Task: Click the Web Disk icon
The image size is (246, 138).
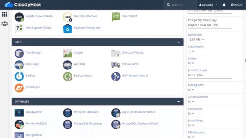Action: [68, 65]
